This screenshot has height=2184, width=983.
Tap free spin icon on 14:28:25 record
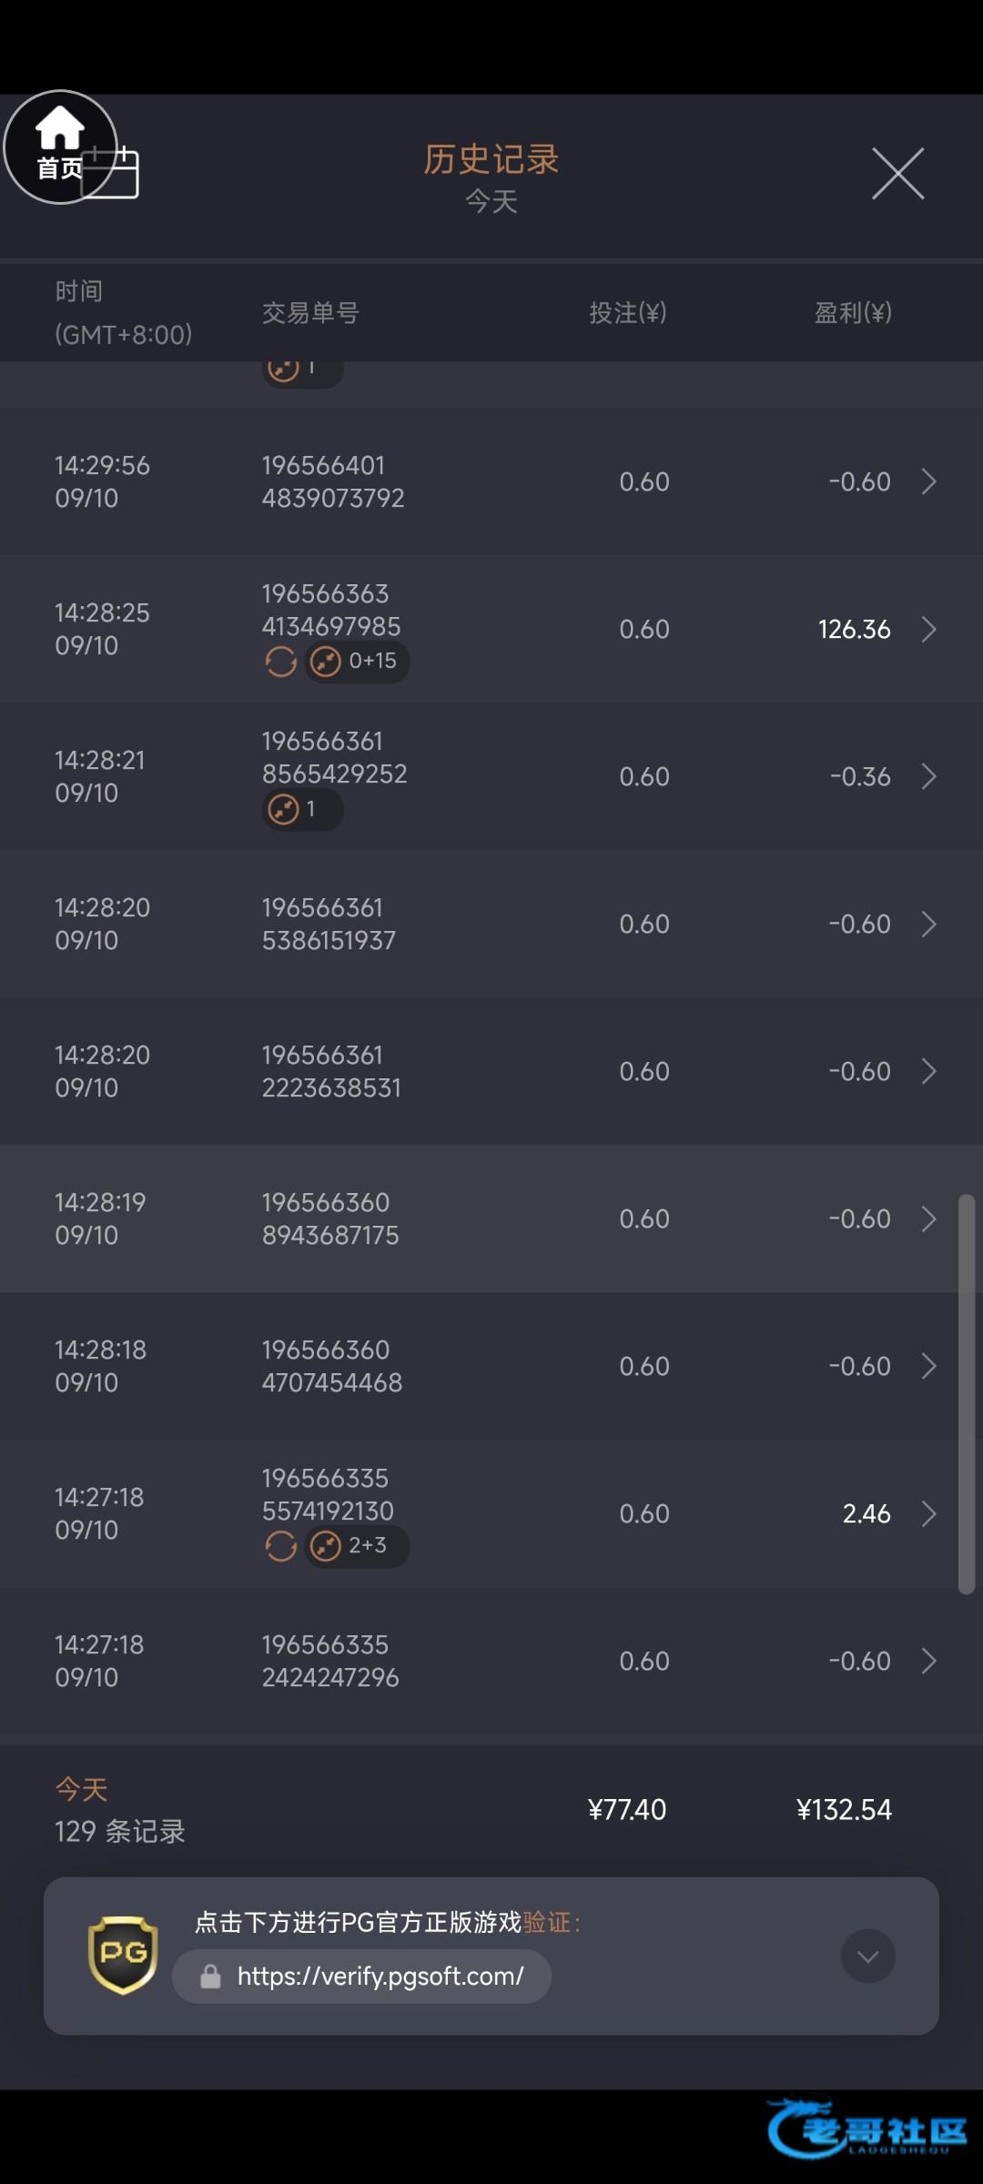point(280,662)
